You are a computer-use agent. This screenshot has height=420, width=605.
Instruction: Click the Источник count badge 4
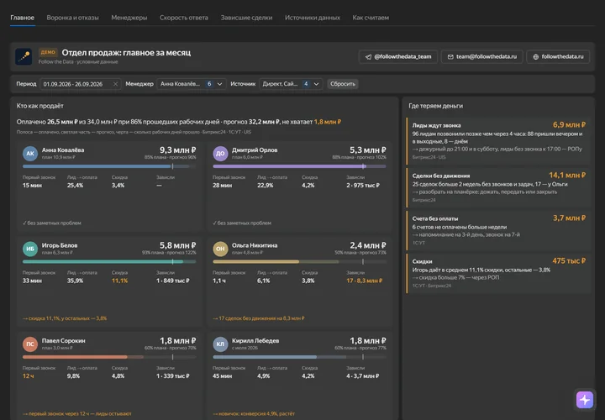pos(306,84)
